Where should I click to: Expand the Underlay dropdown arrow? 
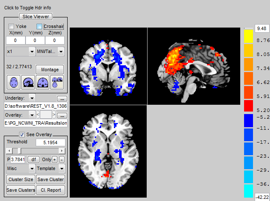(x=32, y=98)
